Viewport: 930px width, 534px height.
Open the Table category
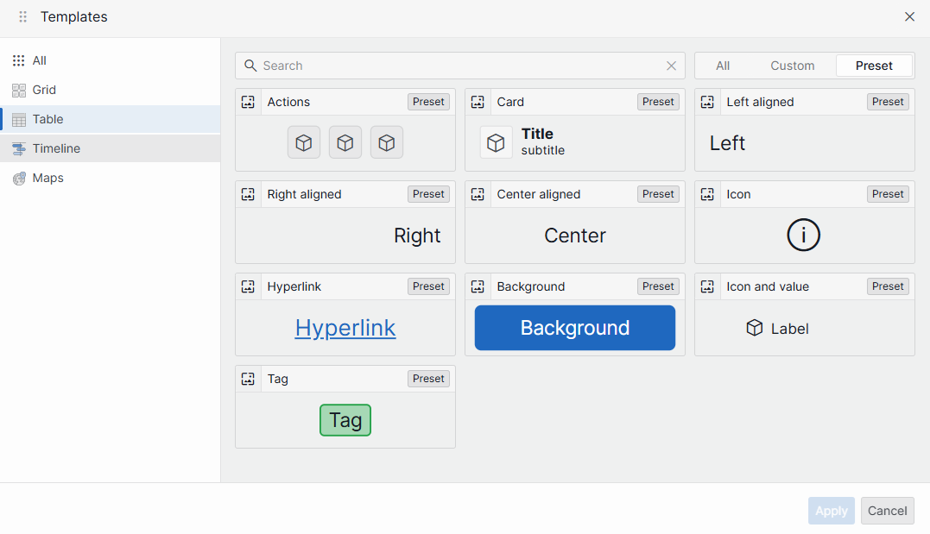pos(48,119)
